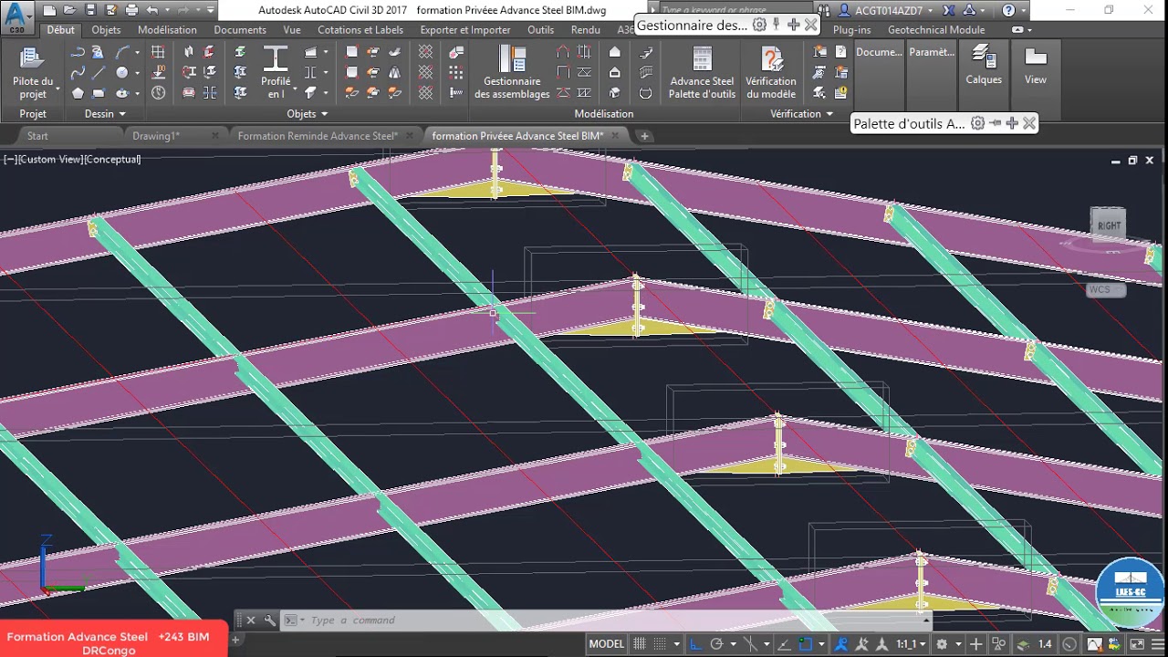1168x657 pixels.
Task: Click the Plot printer icon
Action: pos(131,10)
